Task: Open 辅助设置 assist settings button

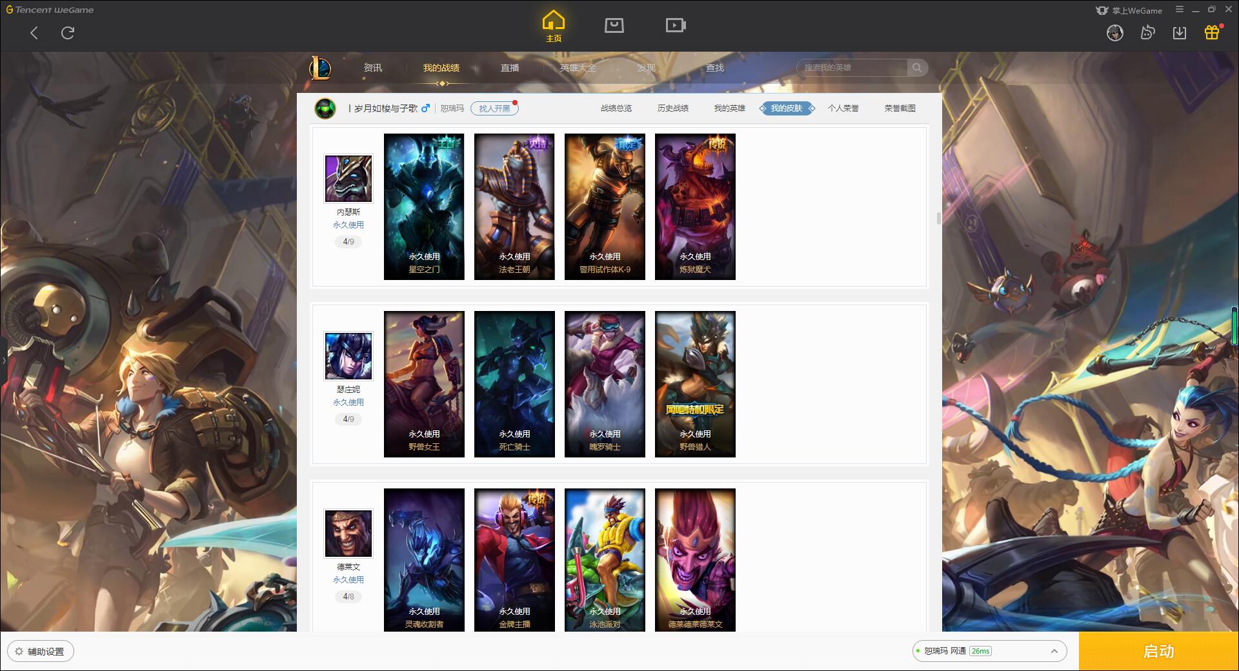Action: 41,652
